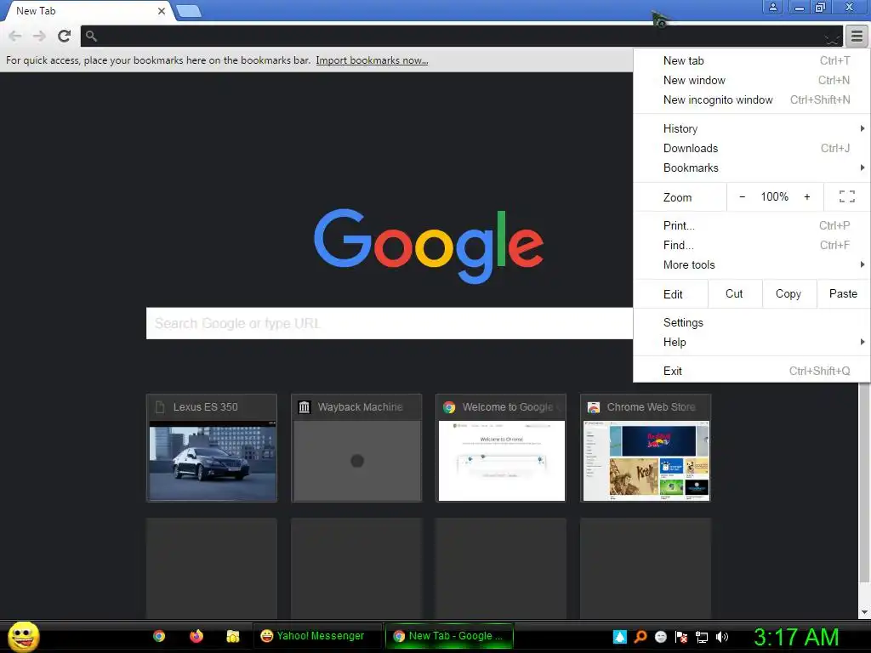
Task: Choose Exit from the menu
Action: pyautogui.click(x=752, y=371)
